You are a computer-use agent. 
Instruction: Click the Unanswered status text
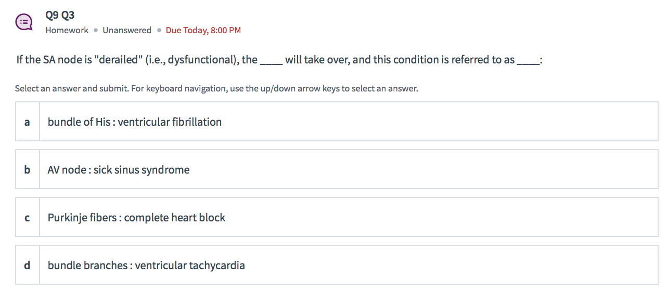pos(127,30)
